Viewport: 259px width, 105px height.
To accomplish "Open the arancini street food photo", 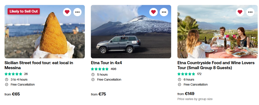I will (x=45, y=35).
